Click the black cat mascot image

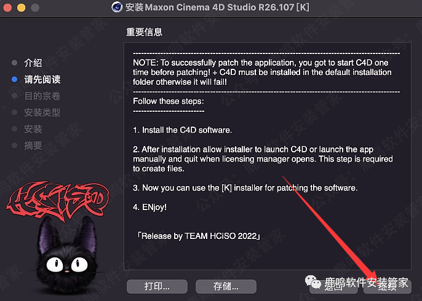click(x=66, y=255)
